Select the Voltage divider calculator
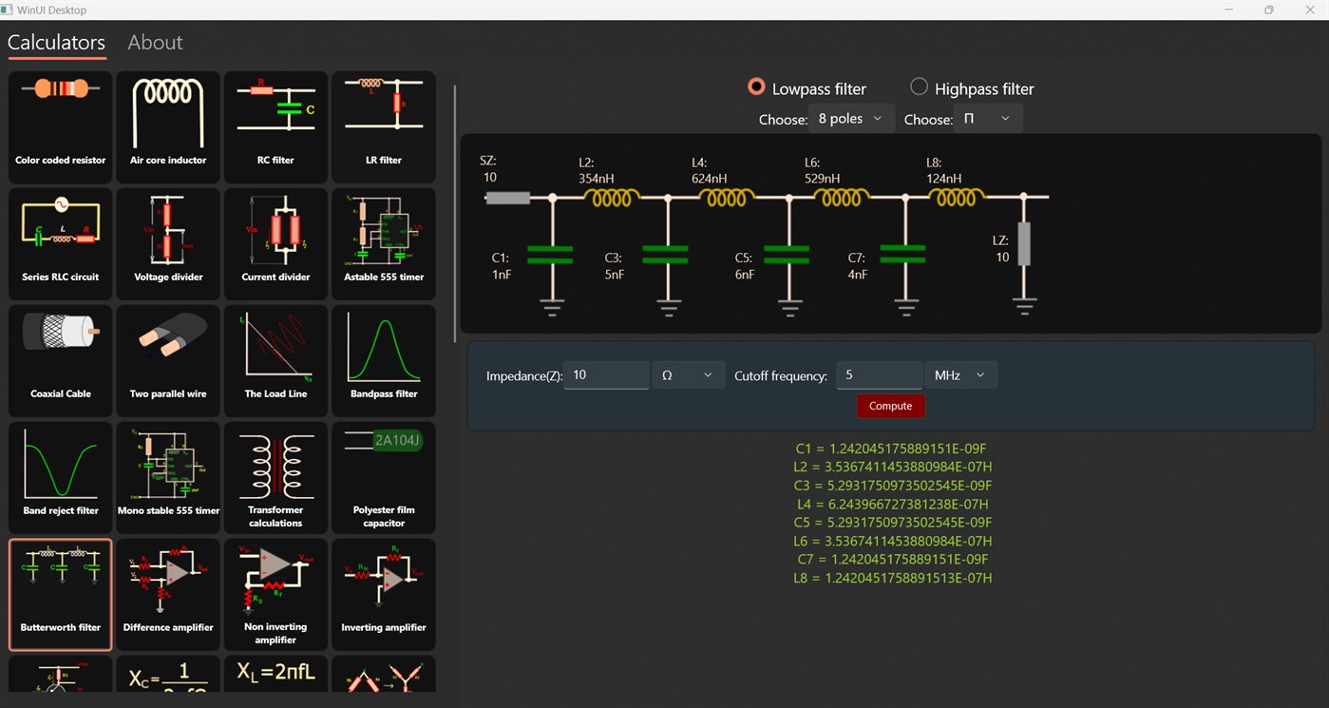 click(x=167, y=243)
